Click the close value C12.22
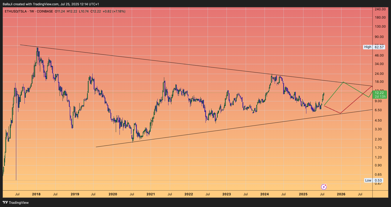Image resolution: width=391 pixels, height=207 pixels. tap(96, 11)
